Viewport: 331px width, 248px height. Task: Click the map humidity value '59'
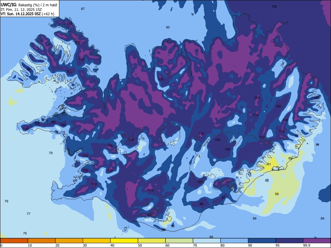[277, 194]
